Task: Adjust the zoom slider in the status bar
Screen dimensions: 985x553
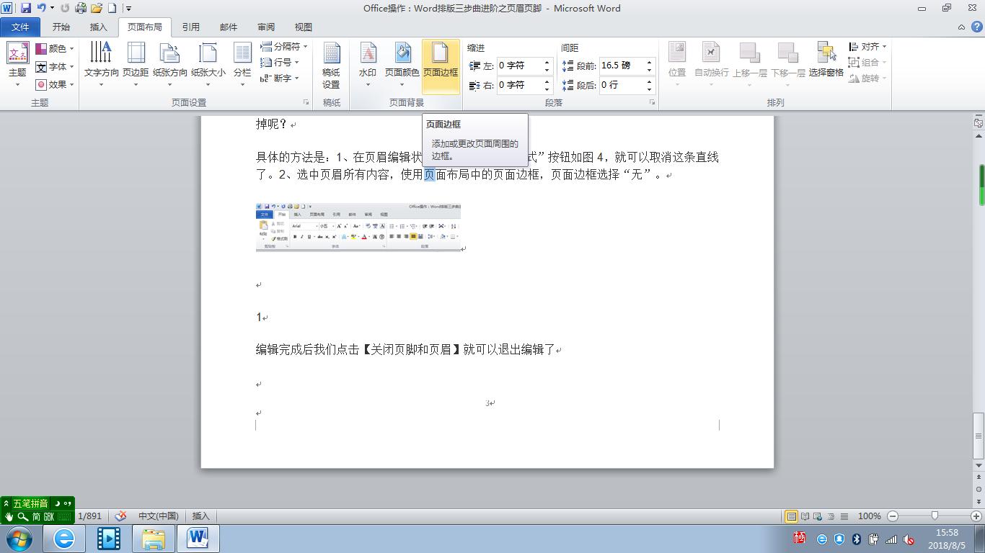Action: (x=935, y=516)
